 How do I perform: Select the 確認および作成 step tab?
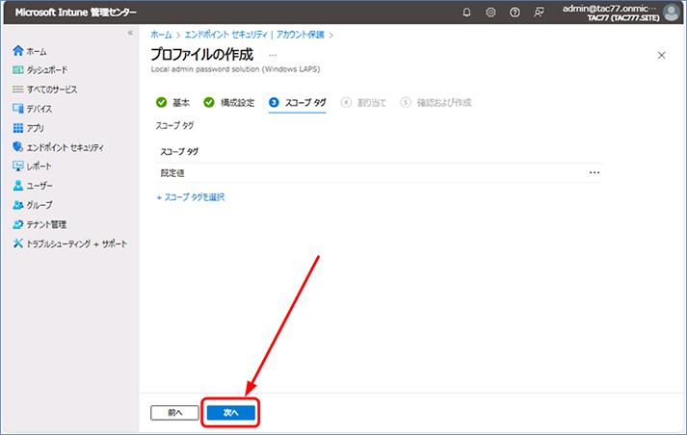(x=436, y=102)
